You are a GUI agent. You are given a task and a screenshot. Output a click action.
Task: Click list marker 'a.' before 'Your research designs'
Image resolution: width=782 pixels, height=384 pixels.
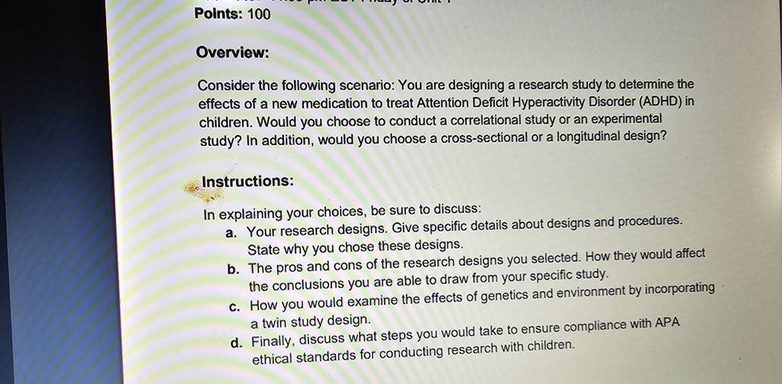click(231, 233)
